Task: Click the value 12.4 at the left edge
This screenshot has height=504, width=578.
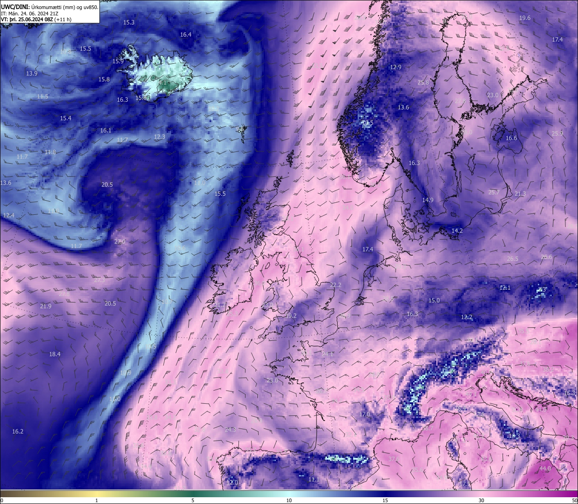Action: (9, 215)
